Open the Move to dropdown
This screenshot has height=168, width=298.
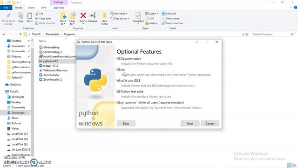tap(63, 22)
